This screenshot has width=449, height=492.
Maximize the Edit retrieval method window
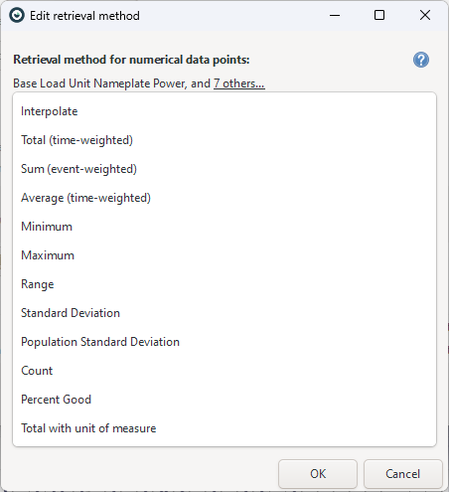point(379,15)
